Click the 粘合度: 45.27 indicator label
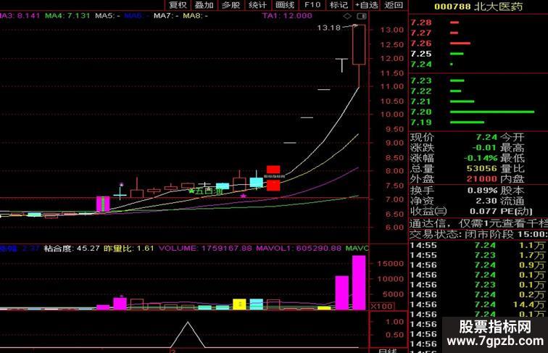This screenshot has height=353, width=548. pos(72,248)
